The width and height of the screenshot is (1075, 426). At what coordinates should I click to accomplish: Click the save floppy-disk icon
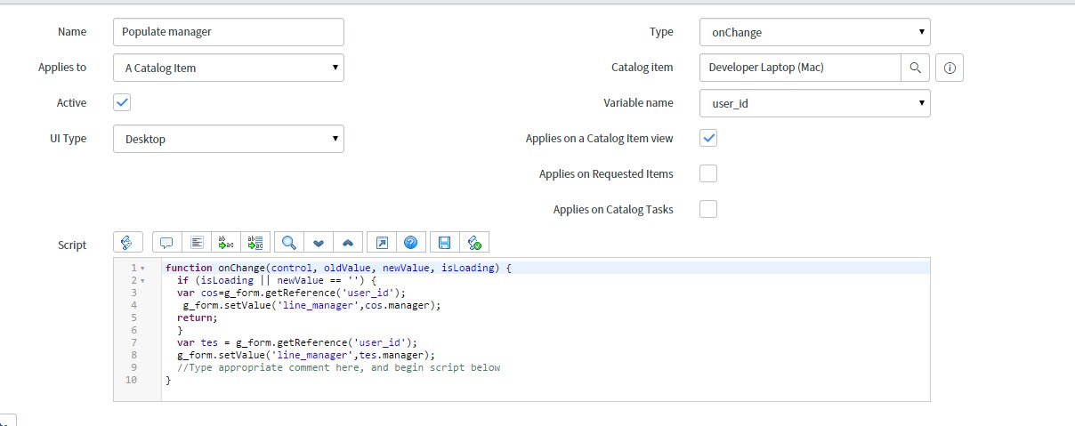(444, 242)
